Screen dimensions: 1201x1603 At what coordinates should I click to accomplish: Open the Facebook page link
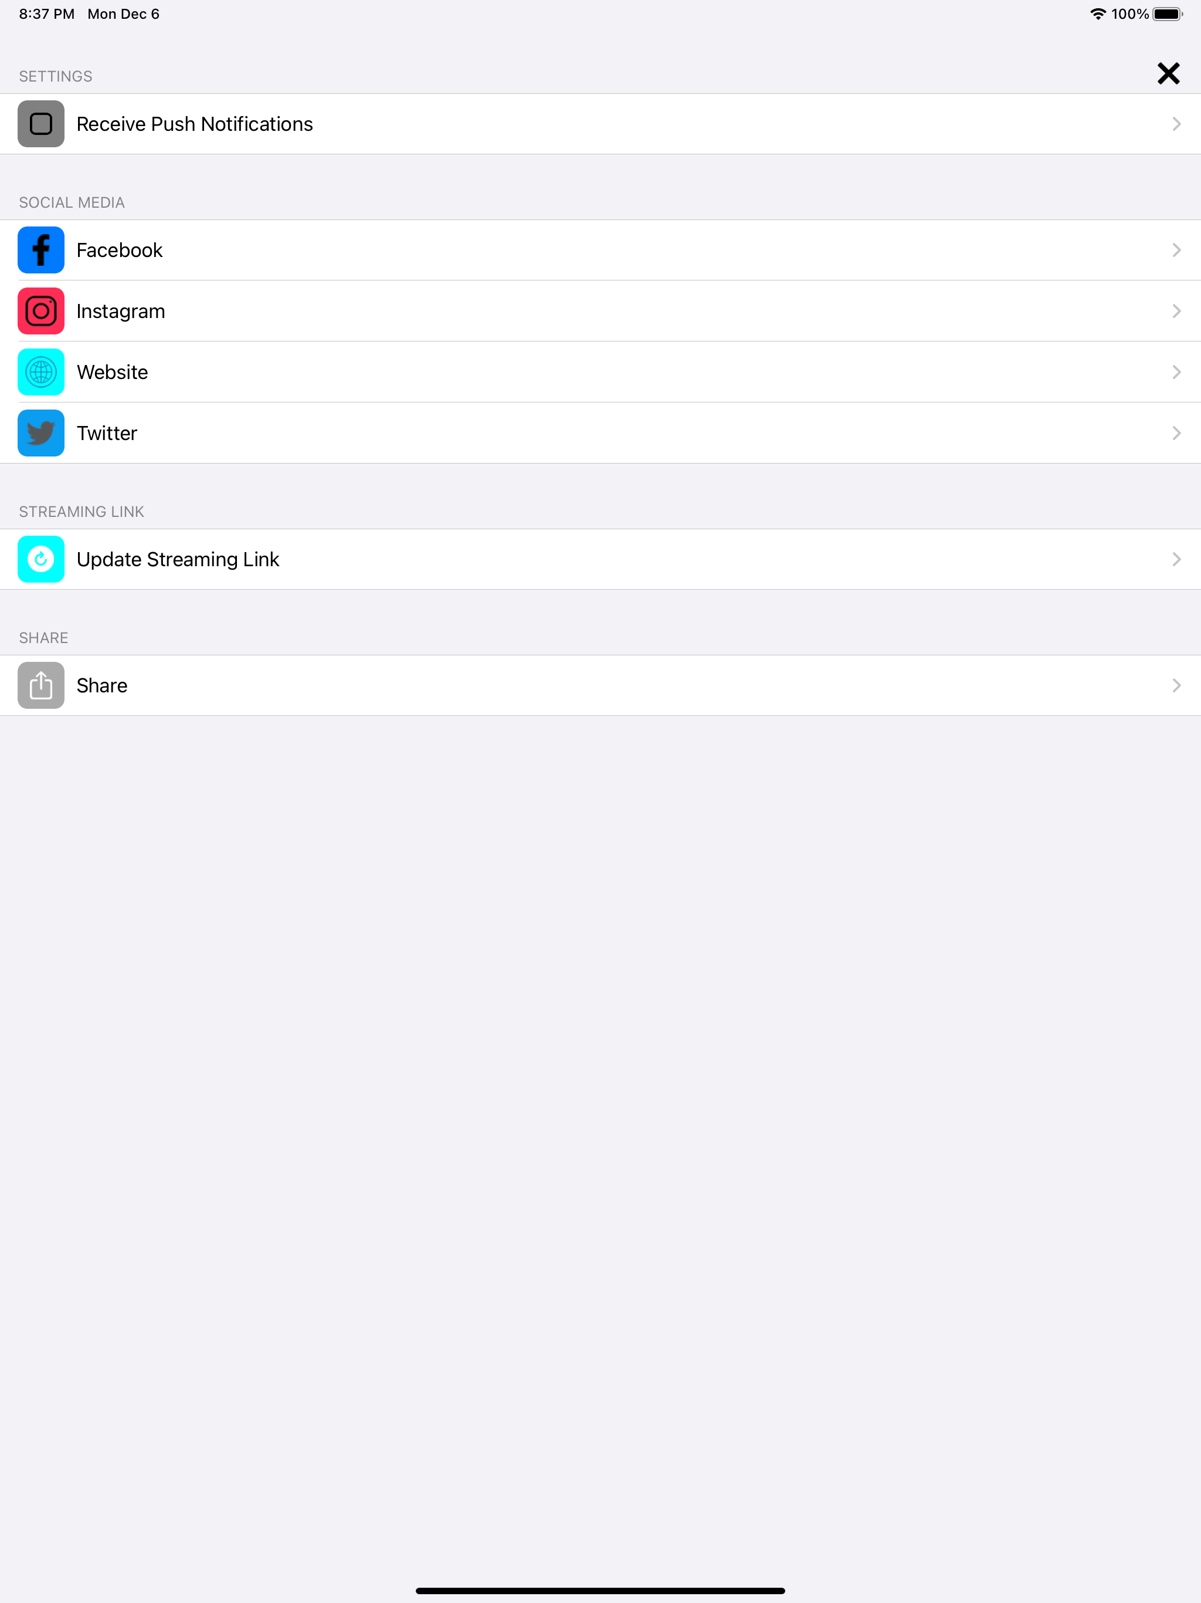[600, 250]
